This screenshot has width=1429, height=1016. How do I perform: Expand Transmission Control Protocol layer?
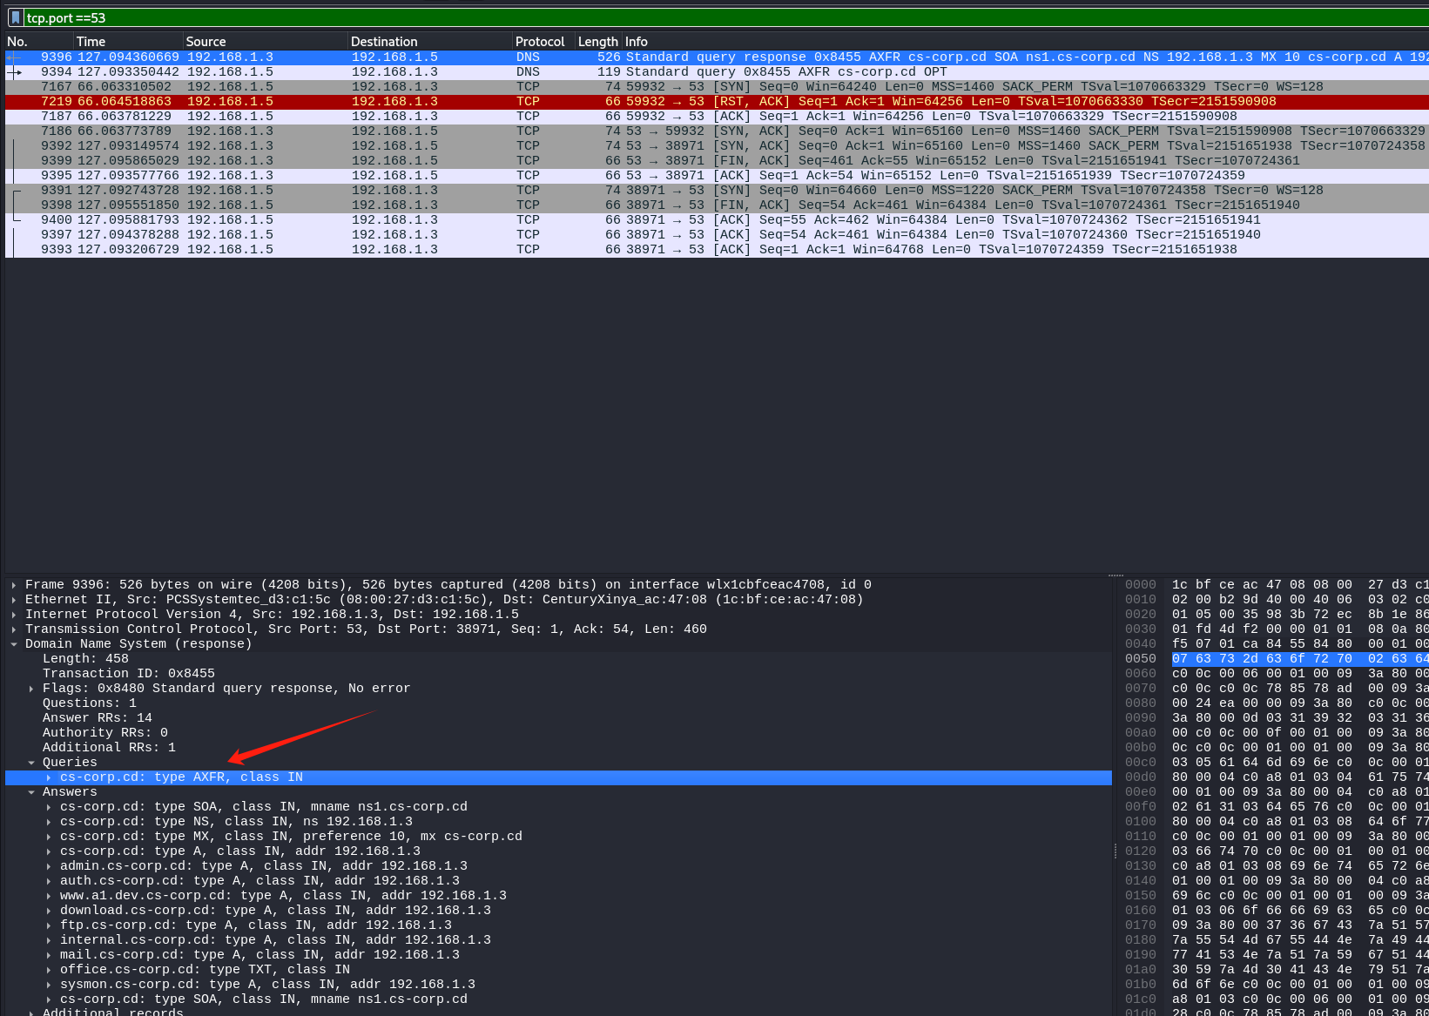14,629
